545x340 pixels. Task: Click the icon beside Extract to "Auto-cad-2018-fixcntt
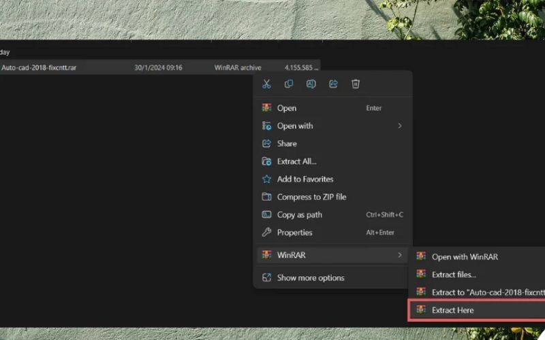click(x=421, y=292)
